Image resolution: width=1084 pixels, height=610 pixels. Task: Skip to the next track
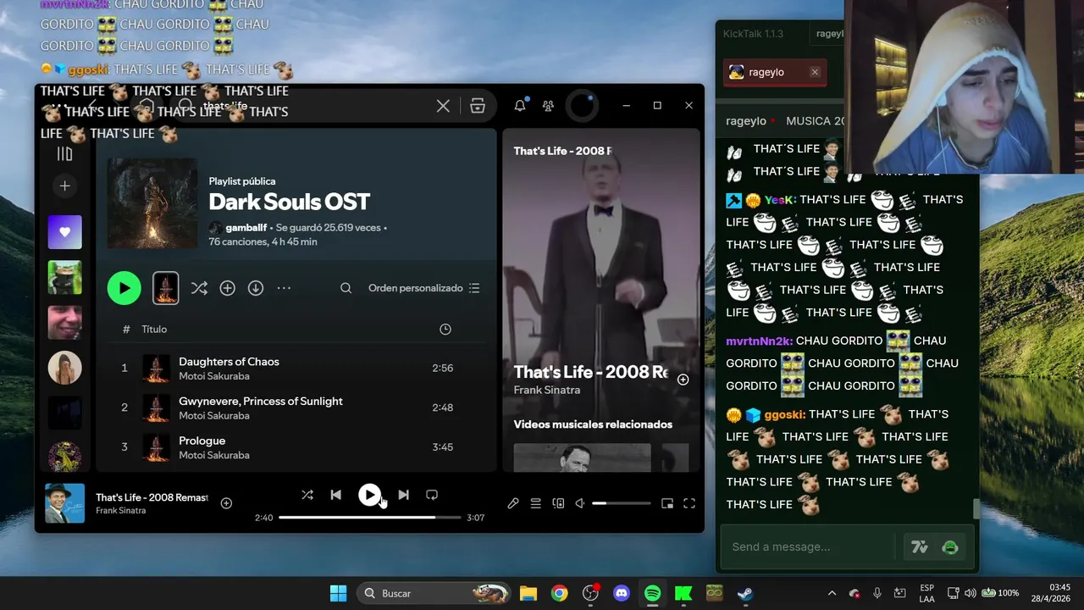(403, 495)
